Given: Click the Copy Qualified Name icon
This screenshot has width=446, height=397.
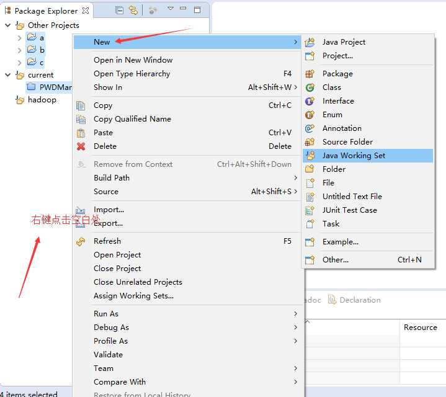Looking at the screenshot, I should pos(81,119).
